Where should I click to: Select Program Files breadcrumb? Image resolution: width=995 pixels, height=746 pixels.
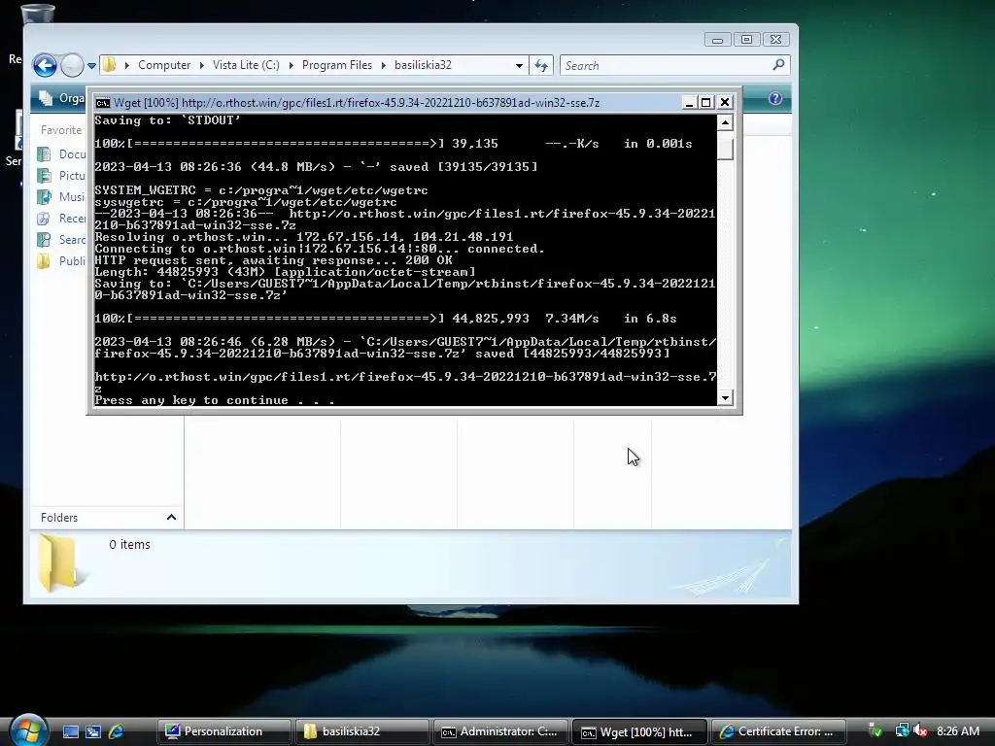pyautogui.click(x=337, y=65)
